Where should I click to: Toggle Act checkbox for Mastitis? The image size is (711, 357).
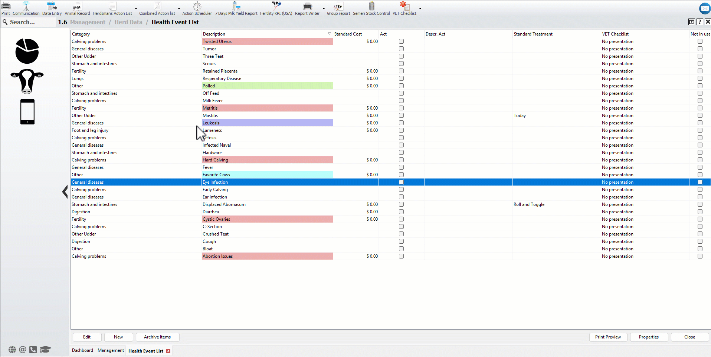(401, 116)
